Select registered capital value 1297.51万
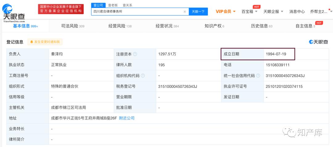The width and height of the screenshot is (333, 147). tap(167, 54)
